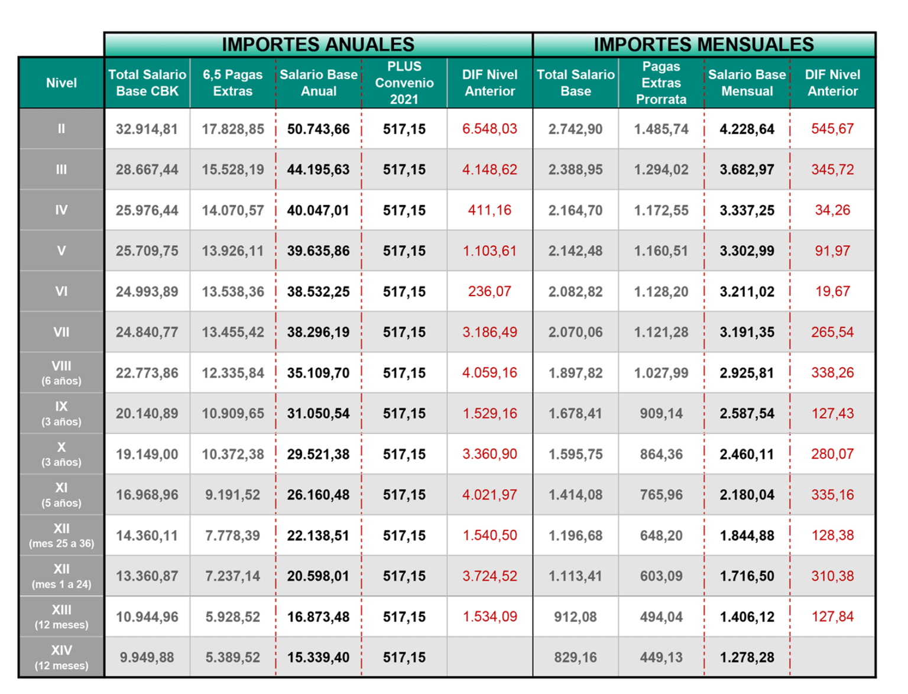Viewport: 908px width, 694px height.
Task: Click level VII row label
Action: [x=61, y=332]
